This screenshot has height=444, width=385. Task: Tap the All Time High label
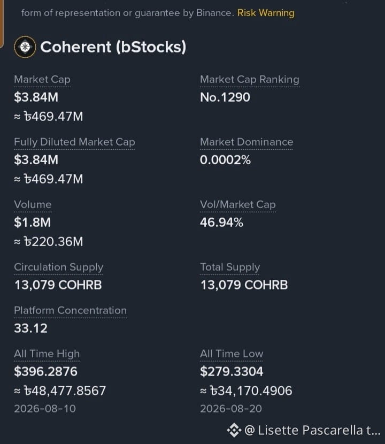pos(47,354)
